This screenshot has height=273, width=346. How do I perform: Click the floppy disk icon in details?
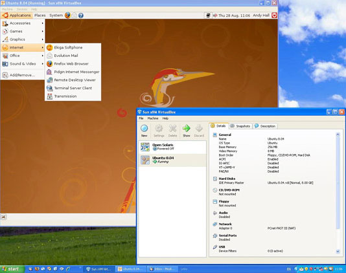(x=215, y=201)
